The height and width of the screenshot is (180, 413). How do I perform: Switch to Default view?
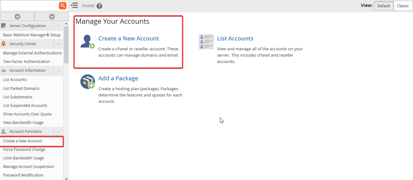(384, 6)
